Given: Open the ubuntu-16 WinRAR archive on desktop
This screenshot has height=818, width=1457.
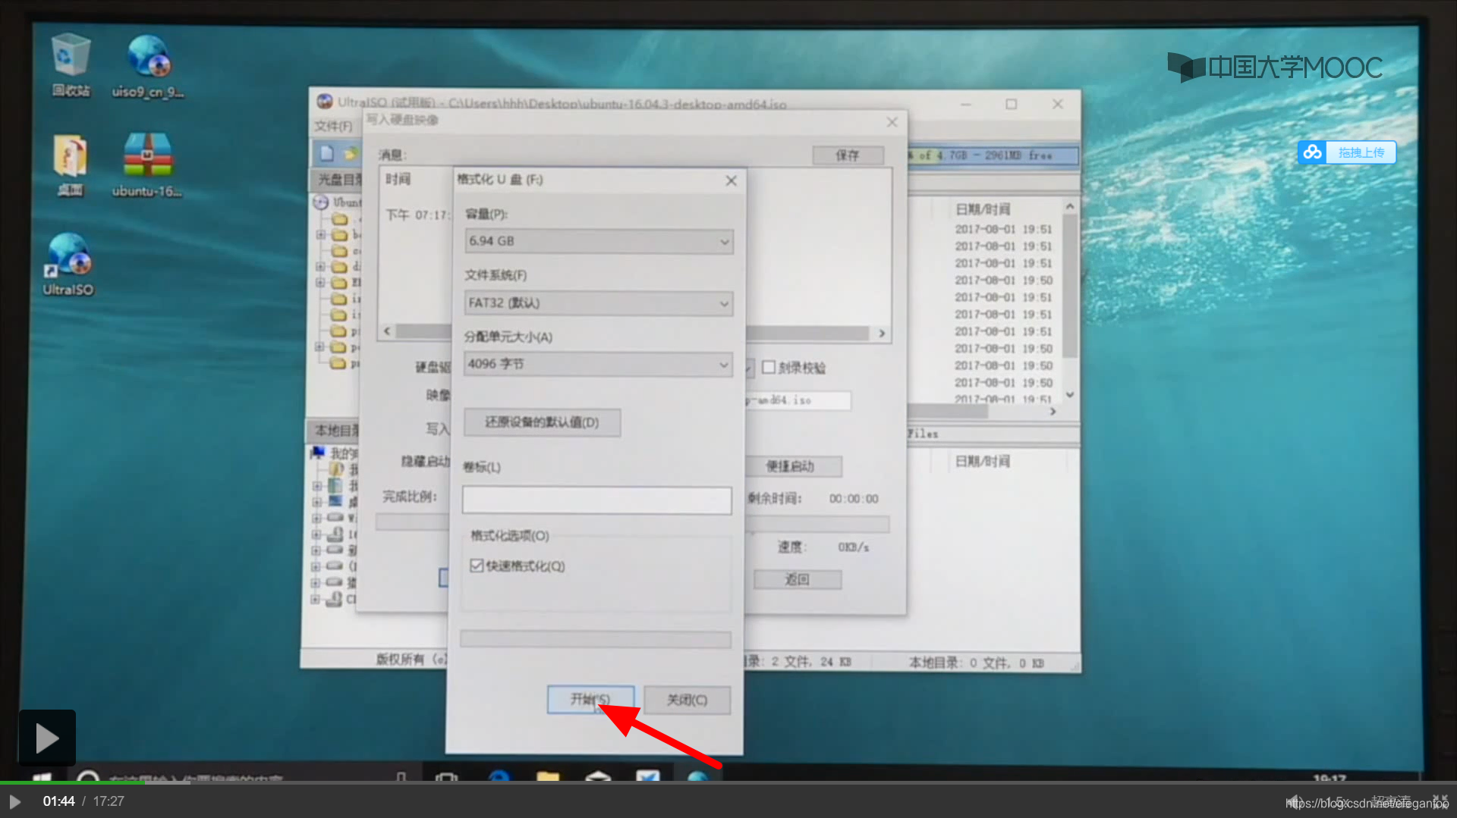Looking at the screenshot, I should click(x=146, y=159).
